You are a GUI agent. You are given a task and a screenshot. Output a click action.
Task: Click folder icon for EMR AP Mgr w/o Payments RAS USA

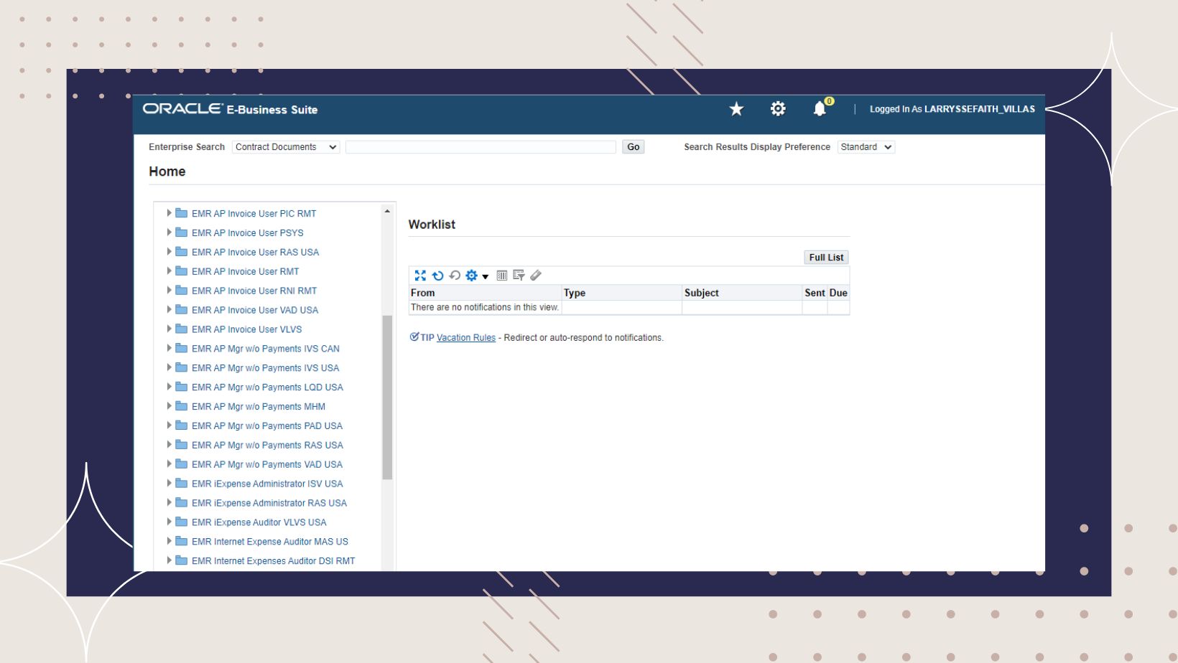click(x=182, y=445)
